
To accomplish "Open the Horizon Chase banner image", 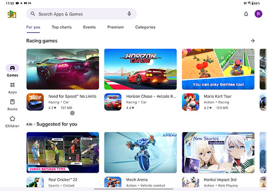I will point(140,69).
